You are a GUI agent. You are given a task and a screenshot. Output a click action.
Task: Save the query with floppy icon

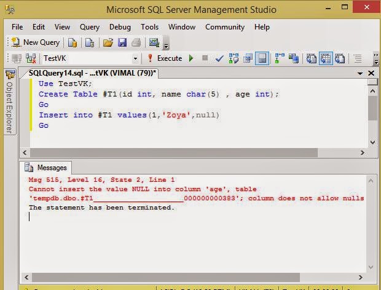pyautogui.click(x=122, y=43)
